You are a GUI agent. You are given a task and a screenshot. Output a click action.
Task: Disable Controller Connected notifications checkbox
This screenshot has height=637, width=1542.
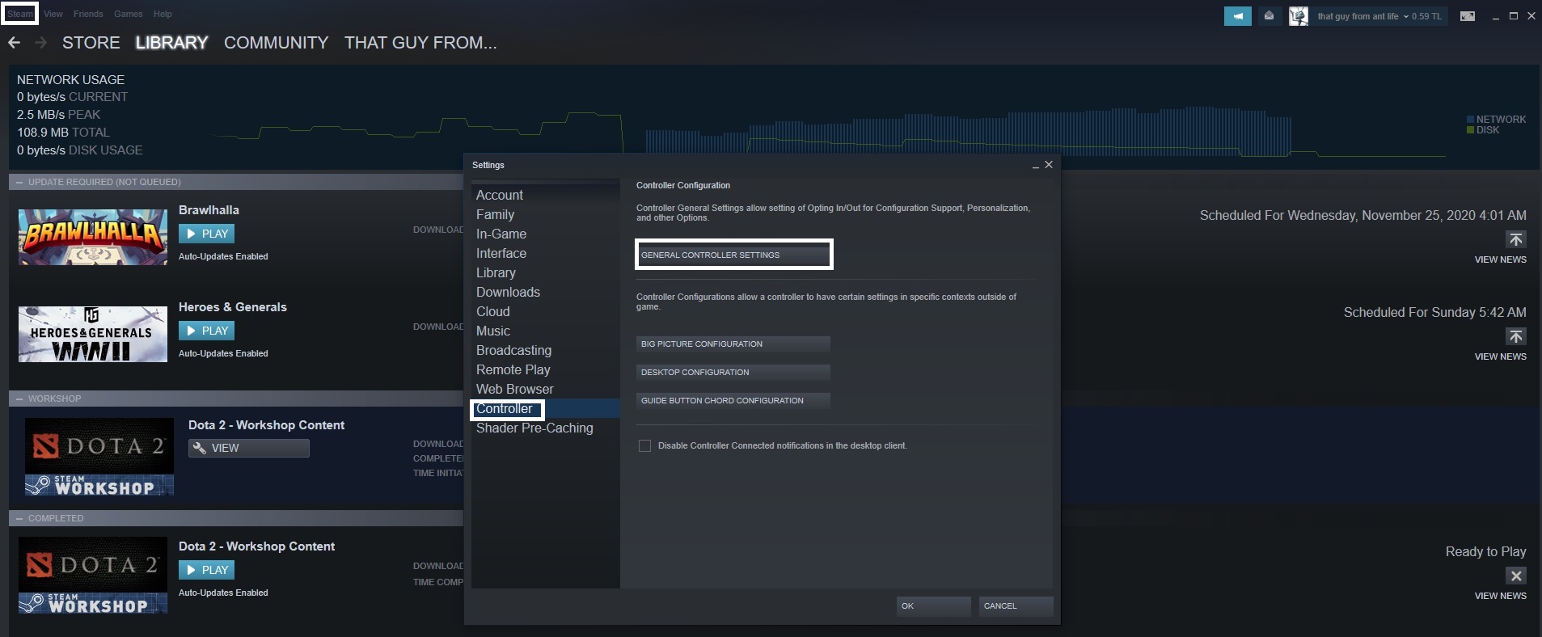pyautogui.click(x=644, y=445)
